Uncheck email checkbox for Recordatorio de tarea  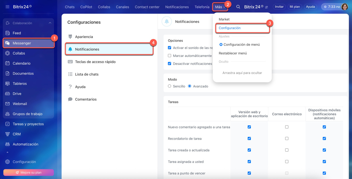point(287,139)
